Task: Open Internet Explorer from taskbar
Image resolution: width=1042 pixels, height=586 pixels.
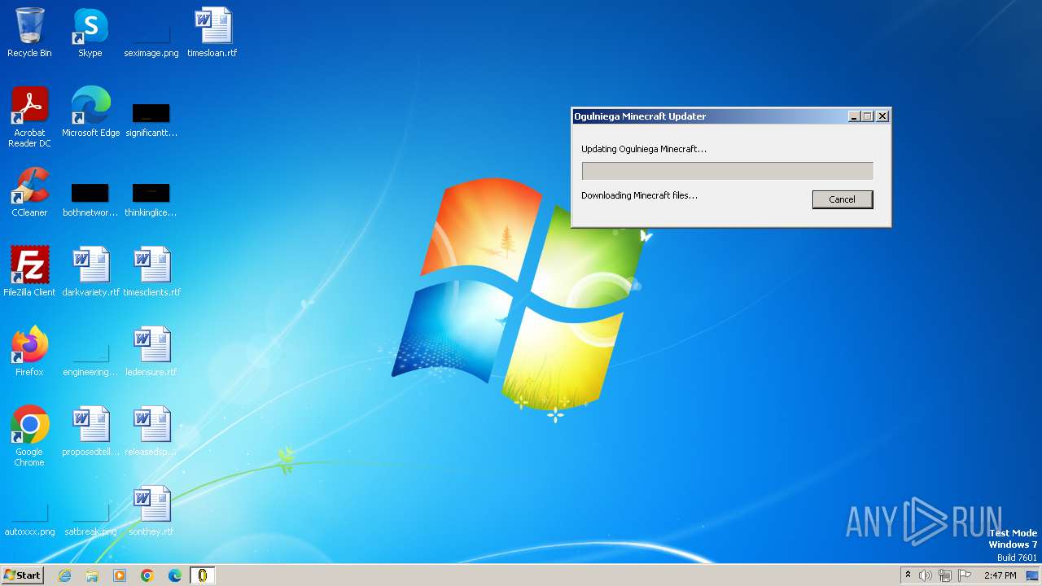Action: (x=64, y=575)
